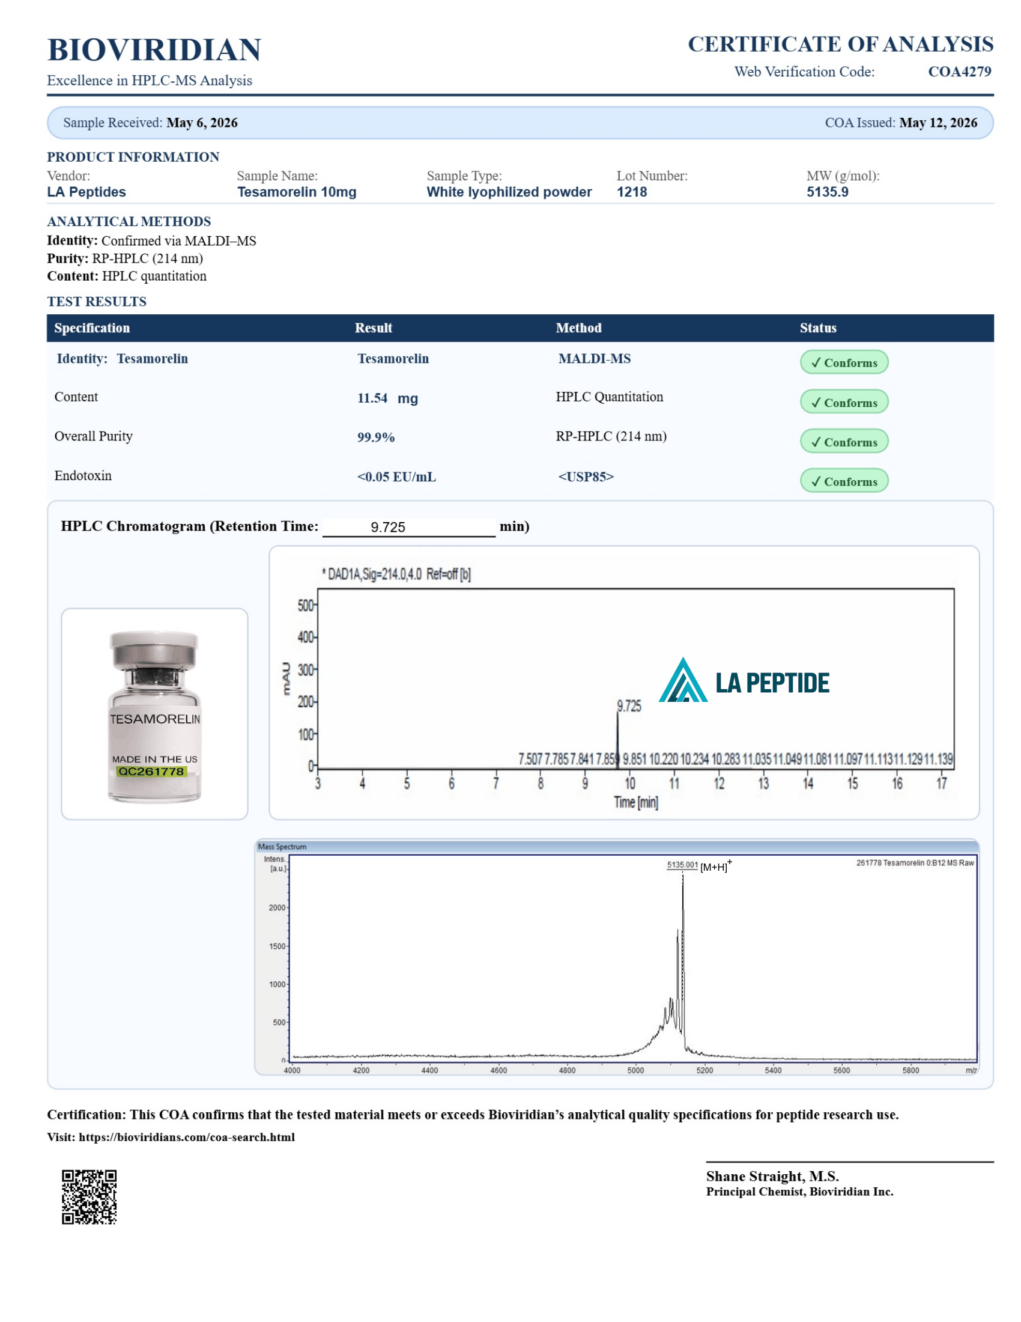The height and width of the screenshot is (1322, 1021).
Task: Click the certification statement paragraph
Action: [x=473, y=1115]
